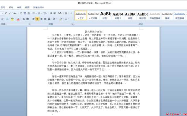
Task: Click the paragraph beginning 天冷极了
Action: click(x=93, y=42)
